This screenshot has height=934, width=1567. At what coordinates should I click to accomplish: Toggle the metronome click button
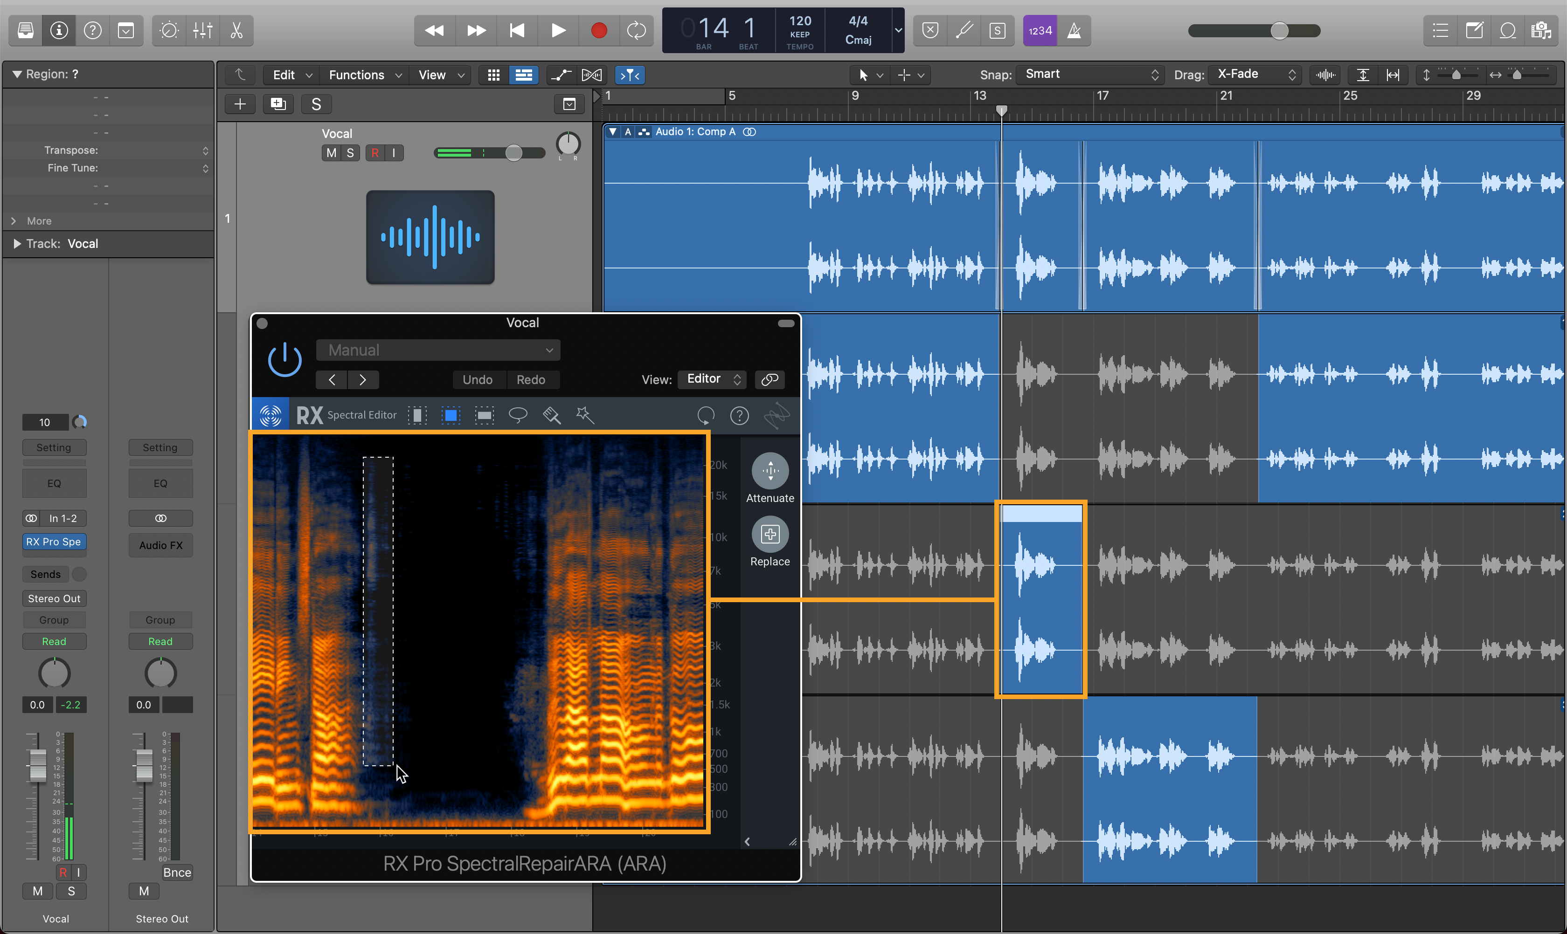pos(1074,30)
